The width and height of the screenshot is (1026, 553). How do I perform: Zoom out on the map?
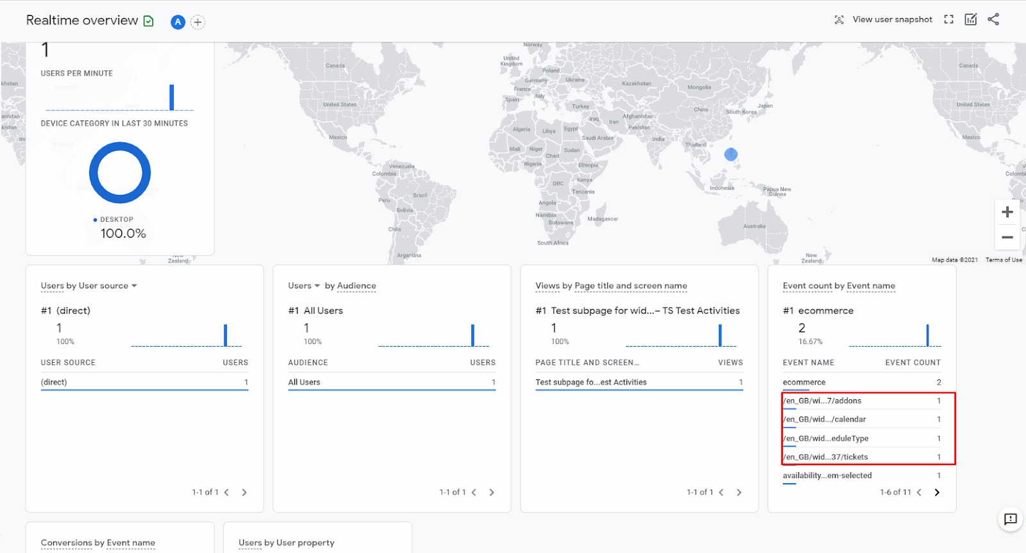point(1007,237)
